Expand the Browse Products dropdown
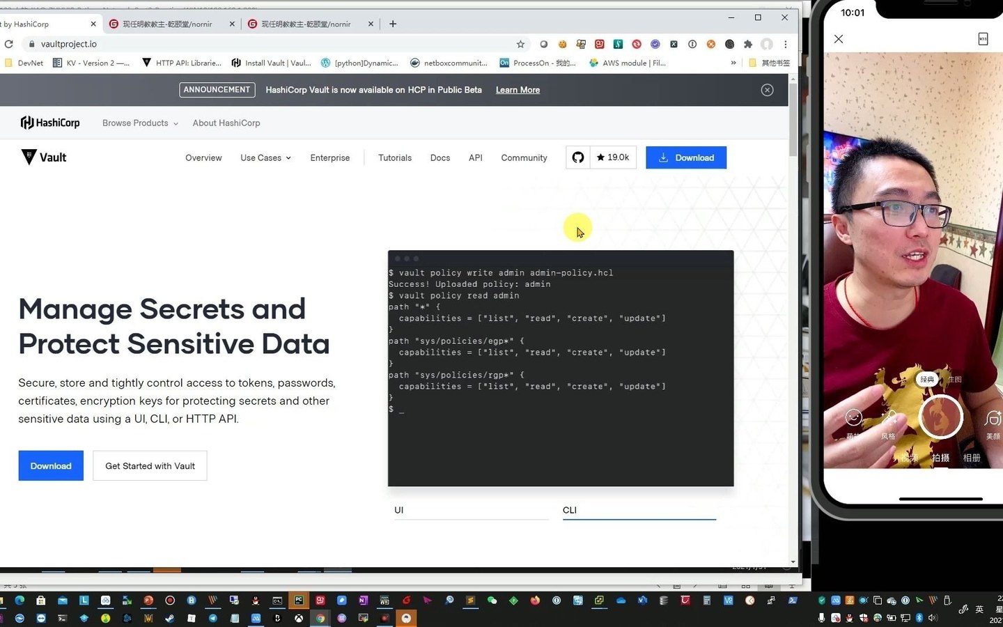The image size is (1003, 627). [140, 123]
